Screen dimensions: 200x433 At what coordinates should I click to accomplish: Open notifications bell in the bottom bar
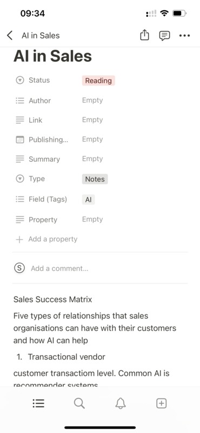click(x=121, y=403)
